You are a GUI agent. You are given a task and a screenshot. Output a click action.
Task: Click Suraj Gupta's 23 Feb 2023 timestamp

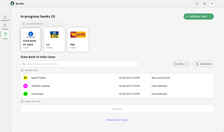[x=129, y=94]
